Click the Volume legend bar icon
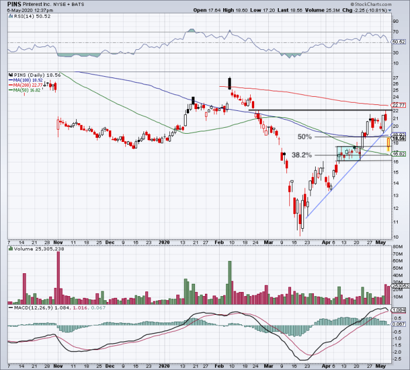The image size is (410, 370). coord(11,249)
